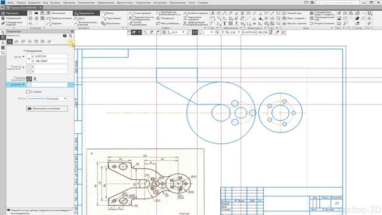This screenshot has height=215, width=382.
Task: Click the Новый вид command
Action: tap(292, 13)
